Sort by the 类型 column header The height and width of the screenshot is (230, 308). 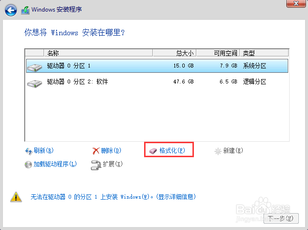pos(264,53)
